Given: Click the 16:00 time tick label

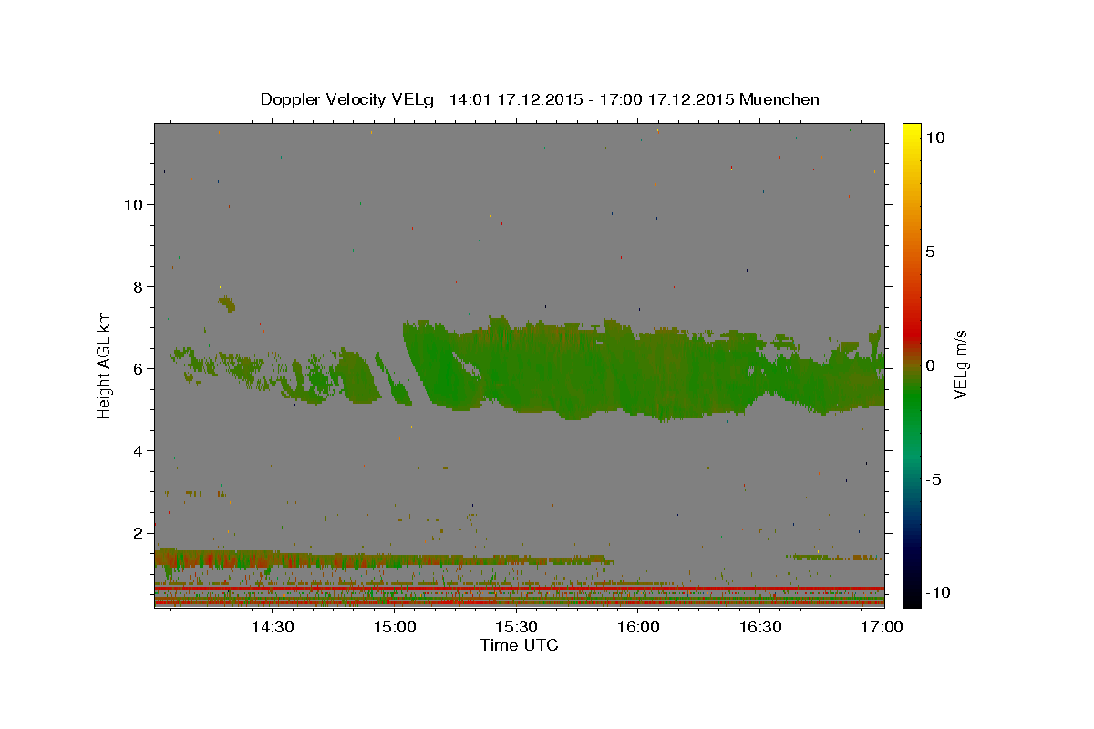Looking at the screenshot, I should 638,627.
